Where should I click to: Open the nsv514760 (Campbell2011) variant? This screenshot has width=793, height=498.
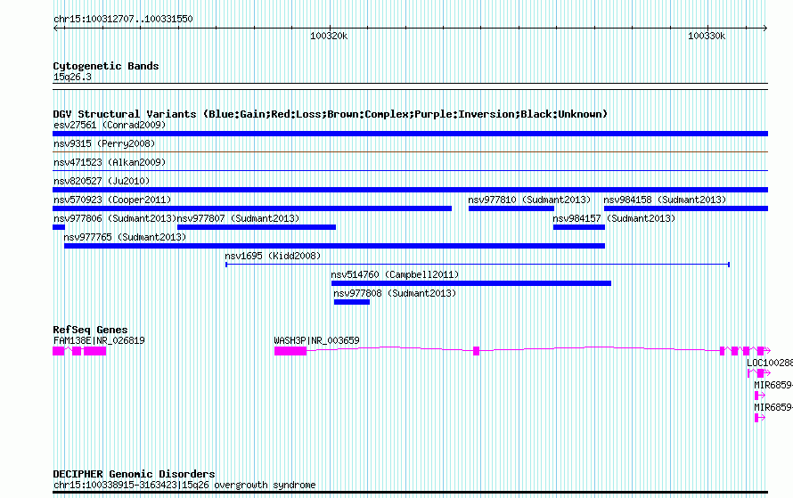click(x=395, y=274)
